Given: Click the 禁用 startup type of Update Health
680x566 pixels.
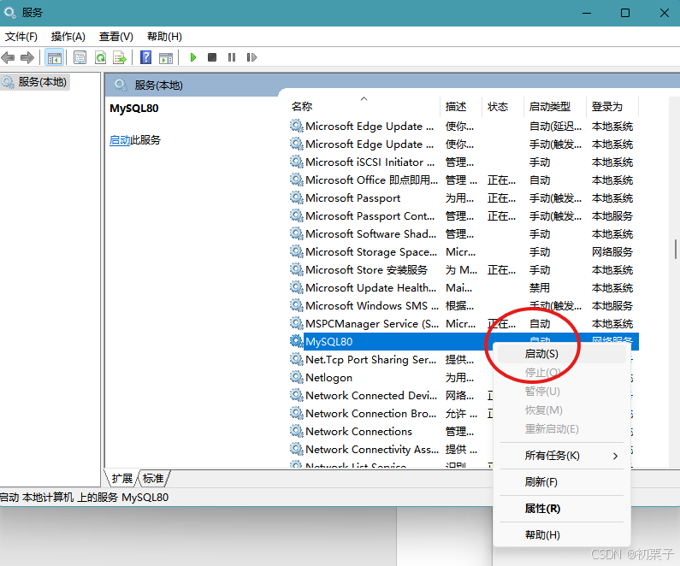Looking at the screenshot, I should point(540,288).
